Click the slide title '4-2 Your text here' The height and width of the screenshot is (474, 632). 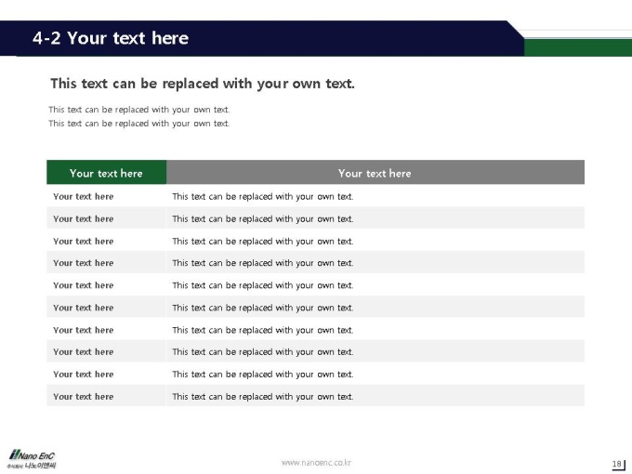point(111,38)
